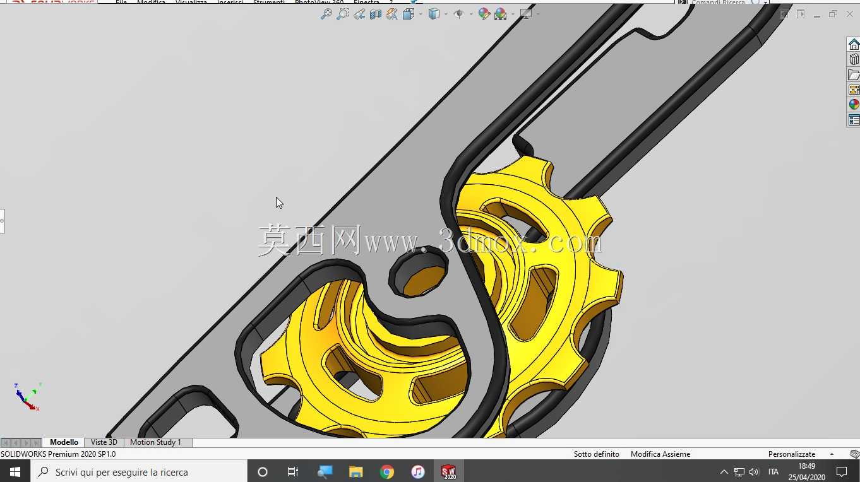Show hidden system tray icons

tap(724, 472)
